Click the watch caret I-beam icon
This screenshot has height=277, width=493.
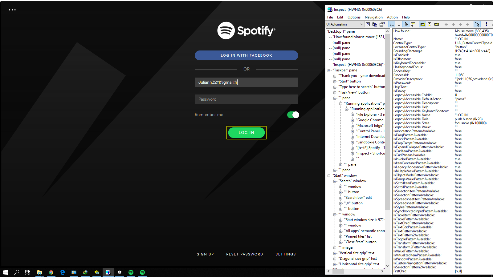tap(399, 24)
